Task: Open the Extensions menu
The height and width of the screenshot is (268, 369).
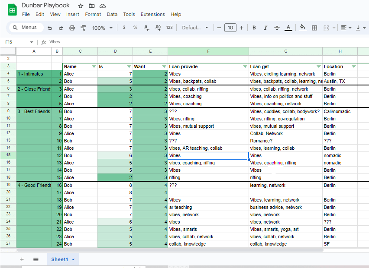Action: tap(153, 14)
